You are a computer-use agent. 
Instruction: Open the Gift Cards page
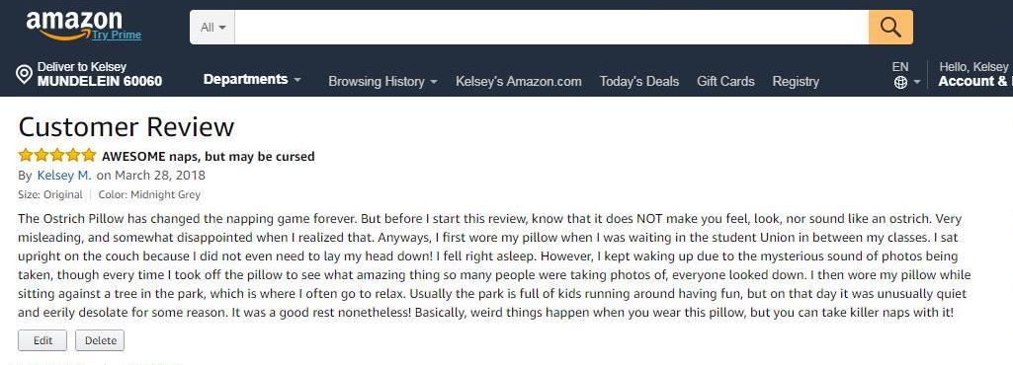point(725,81)
